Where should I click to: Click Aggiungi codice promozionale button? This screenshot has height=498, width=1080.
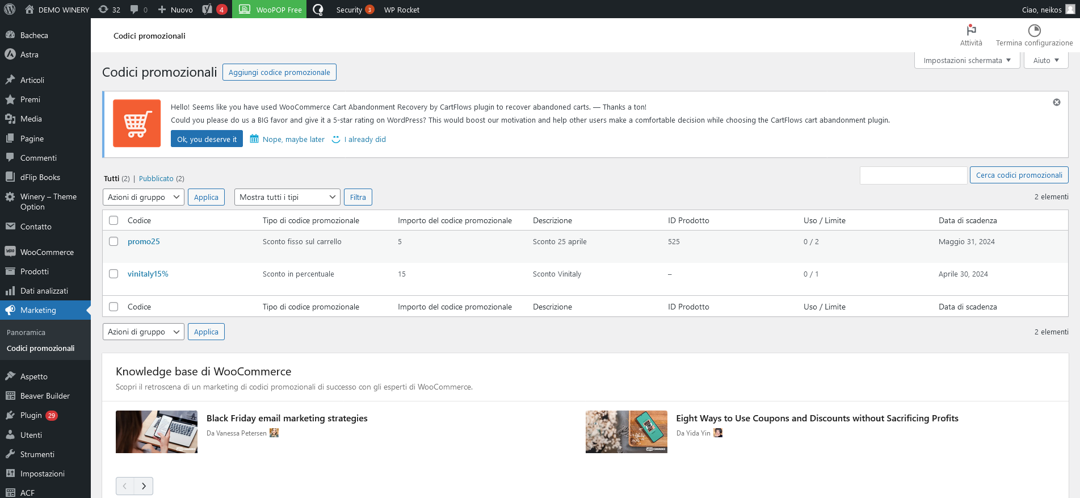279,72
